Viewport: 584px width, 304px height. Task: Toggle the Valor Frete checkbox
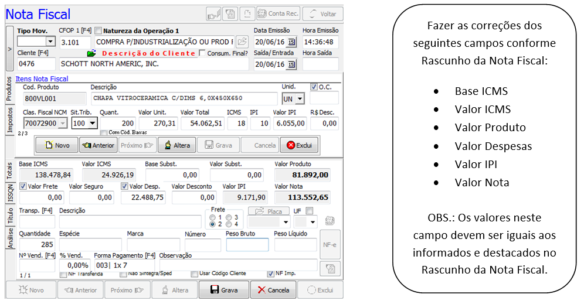tap(23, 186)
